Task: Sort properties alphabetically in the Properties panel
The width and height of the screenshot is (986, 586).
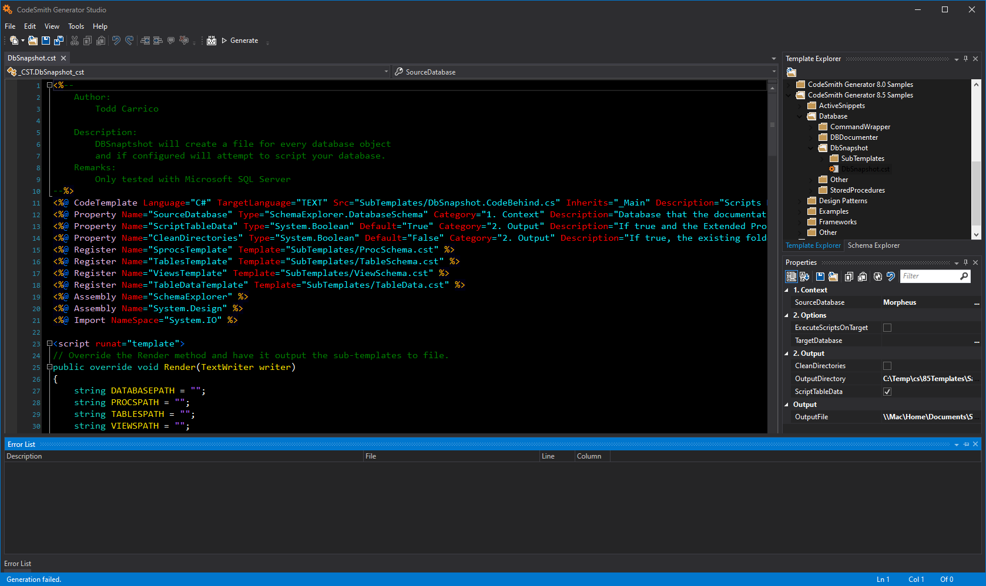Action: tap(804, 276)
